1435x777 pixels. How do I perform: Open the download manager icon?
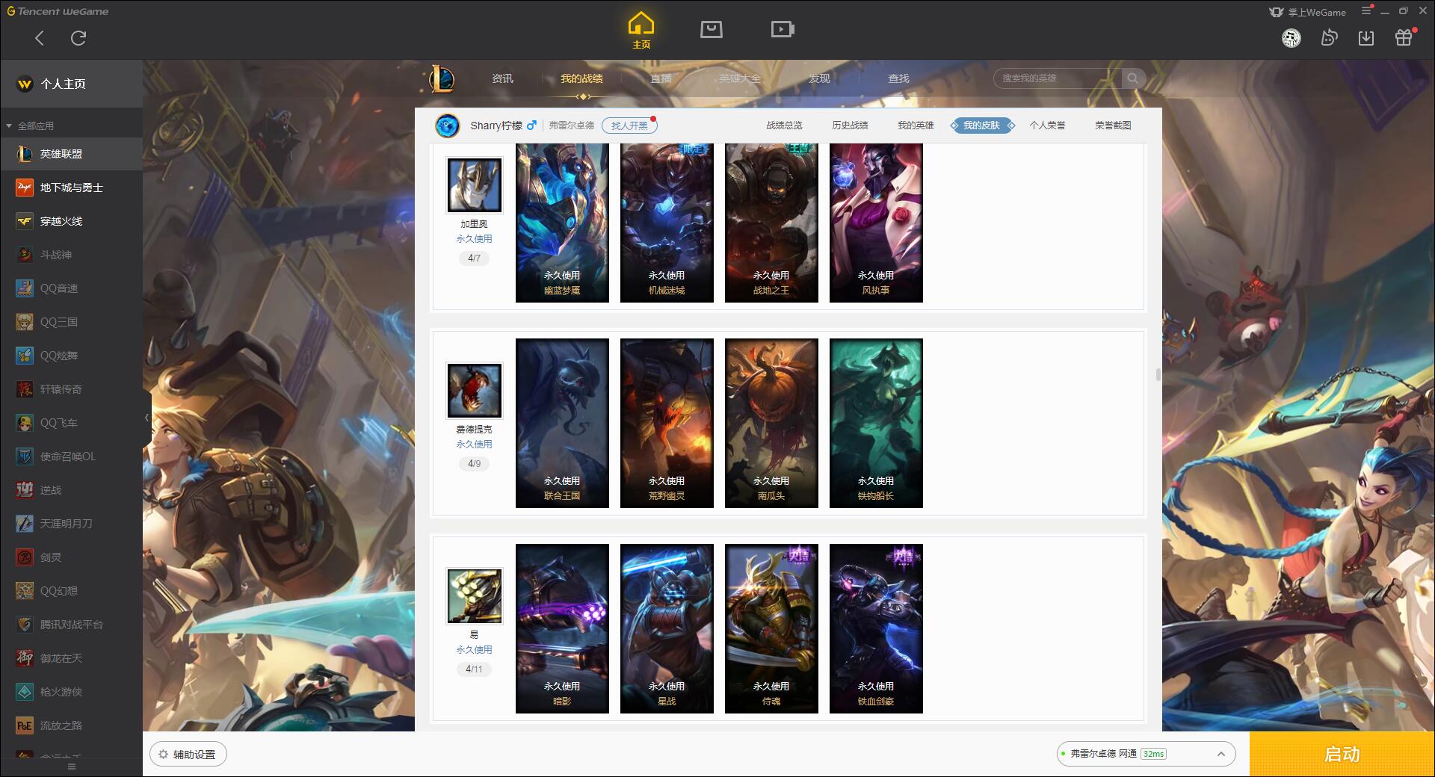(1366, 38)
